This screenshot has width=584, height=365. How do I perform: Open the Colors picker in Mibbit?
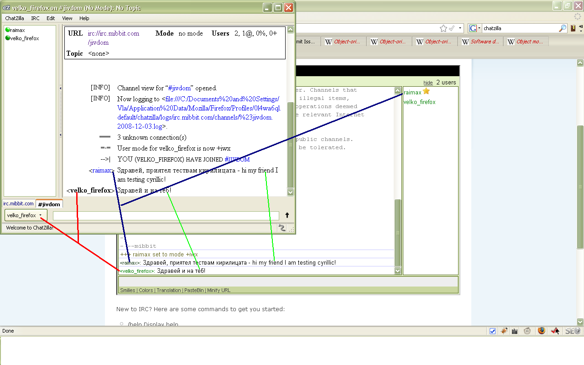[146, 290]
